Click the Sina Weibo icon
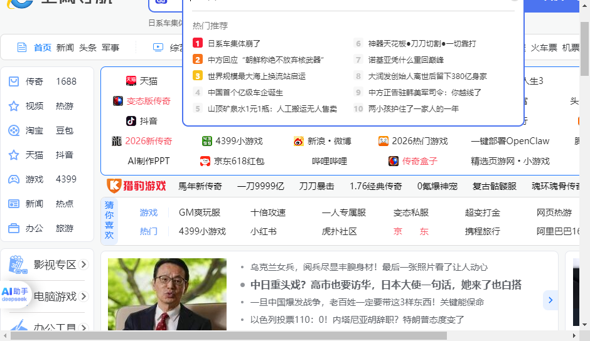 click(299, 142)
